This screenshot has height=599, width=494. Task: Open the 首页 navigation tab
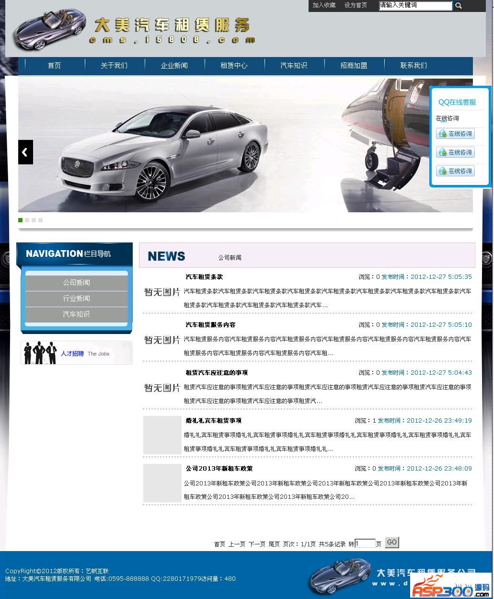(55, 66)
